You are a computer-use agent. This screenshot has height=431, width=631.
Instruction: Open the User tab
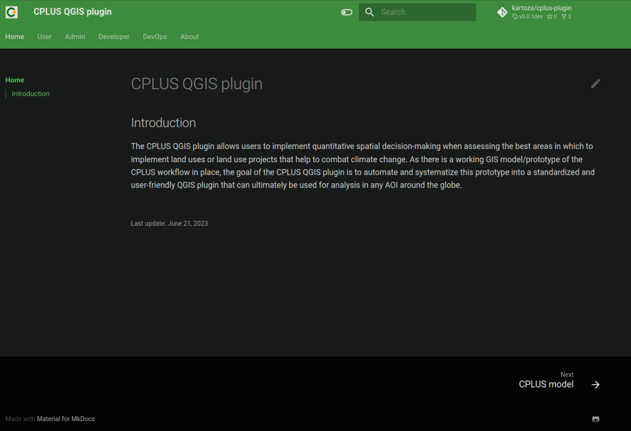coord(45,37)
